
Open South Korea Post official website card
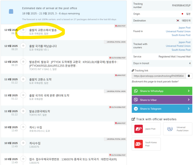146,144
